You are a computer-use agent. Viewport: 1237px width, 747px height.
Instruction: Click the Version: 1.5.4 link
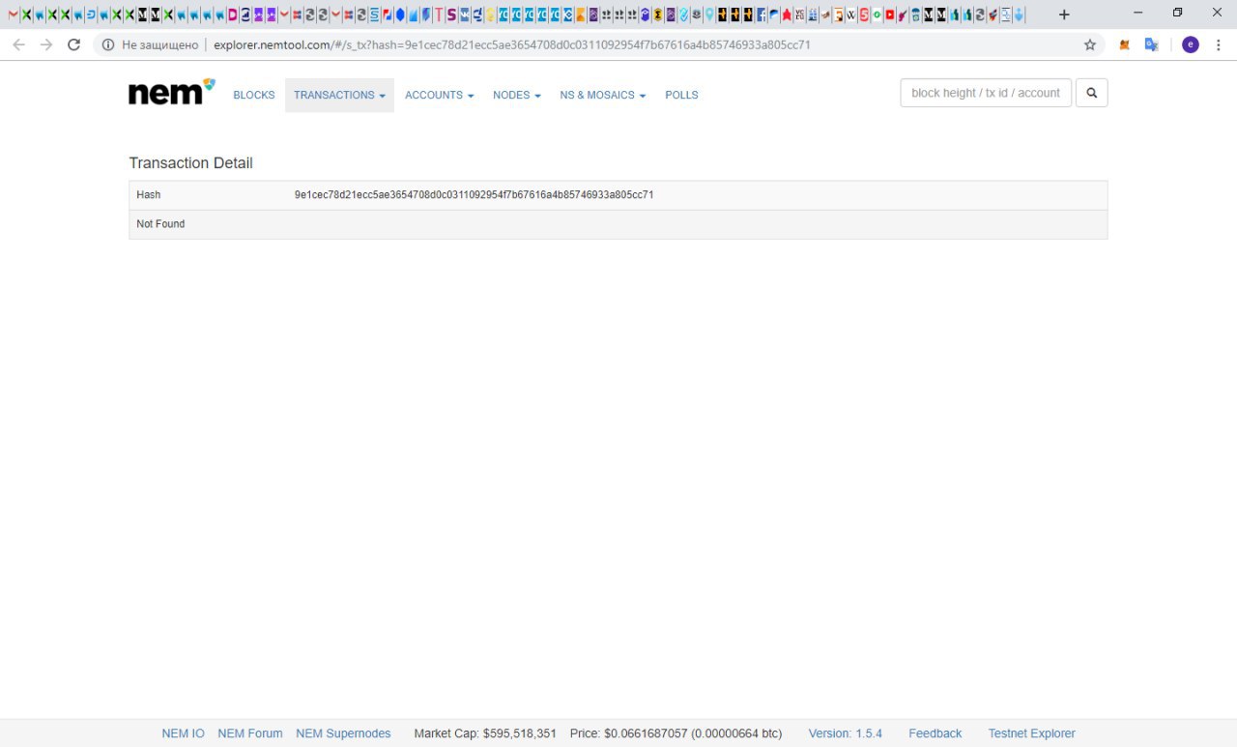click(846, 733)
